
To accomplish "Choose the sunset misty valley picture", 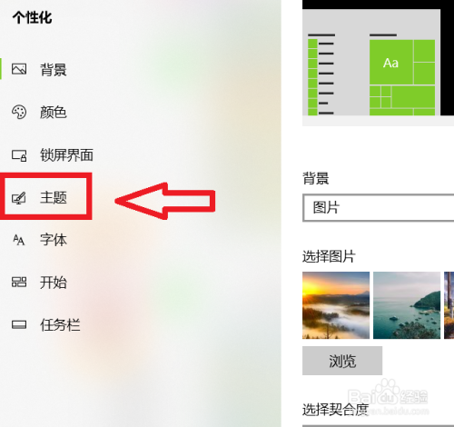I will [336, 305].
